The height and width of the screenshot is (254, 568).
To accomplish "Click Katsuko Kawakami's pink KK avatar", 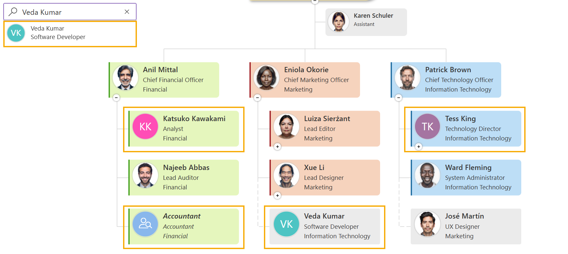I will (145, 126).
